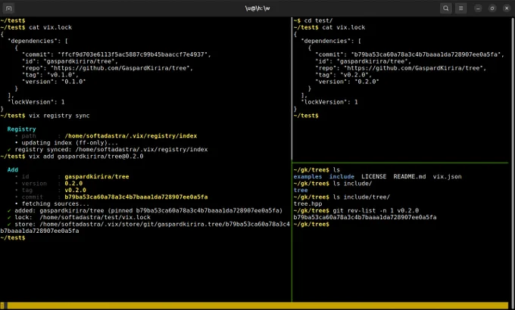
Task: Click vix.json in ls output
Action: pyautogui.click(x=447, y=176)
